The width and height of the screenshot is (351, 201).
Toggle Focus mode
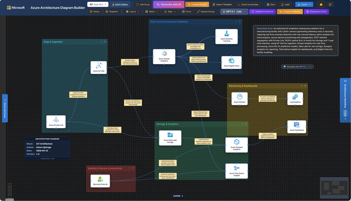pyautogui.click(x=187, y=12)
